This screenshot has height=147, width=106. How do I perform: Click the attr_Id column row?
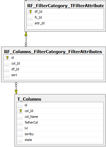65,23
